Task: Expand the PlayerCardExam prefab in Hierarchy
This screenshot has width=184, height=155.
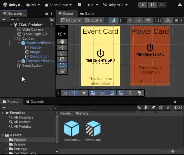Action: tap(19, 61)
